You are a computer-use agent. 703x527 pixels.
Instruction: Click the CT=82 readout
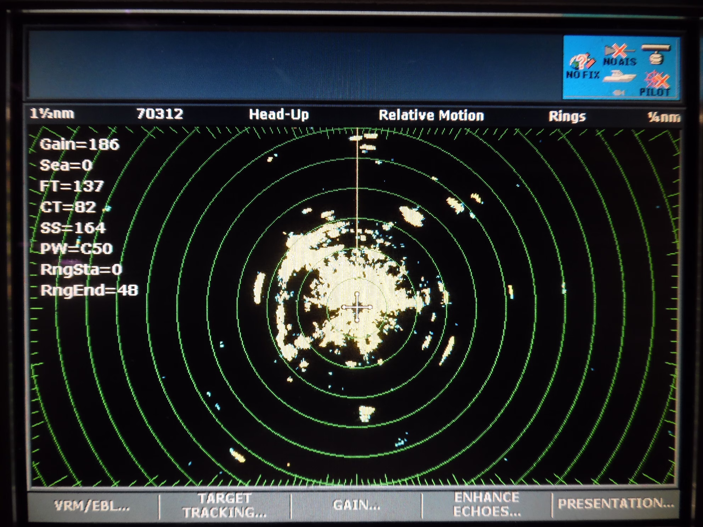click(68, 207)
